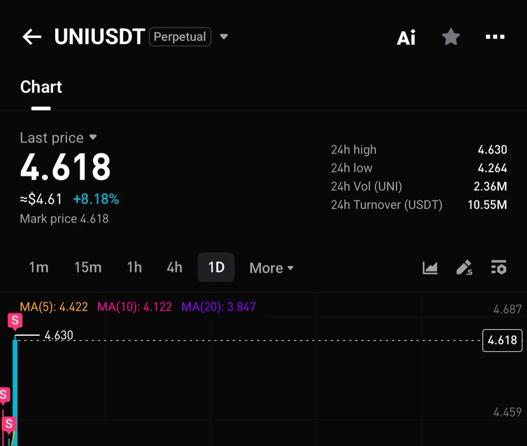Select the 1m timeframe
Image resolution: width=527 pixels, height=446 pixels.
[39, 267]
